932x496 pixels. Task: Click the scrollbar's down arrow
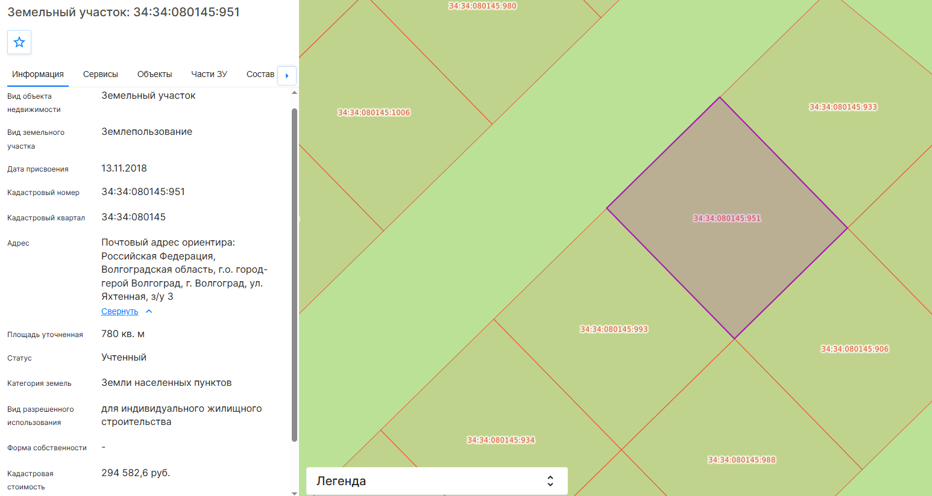(294, 493)
